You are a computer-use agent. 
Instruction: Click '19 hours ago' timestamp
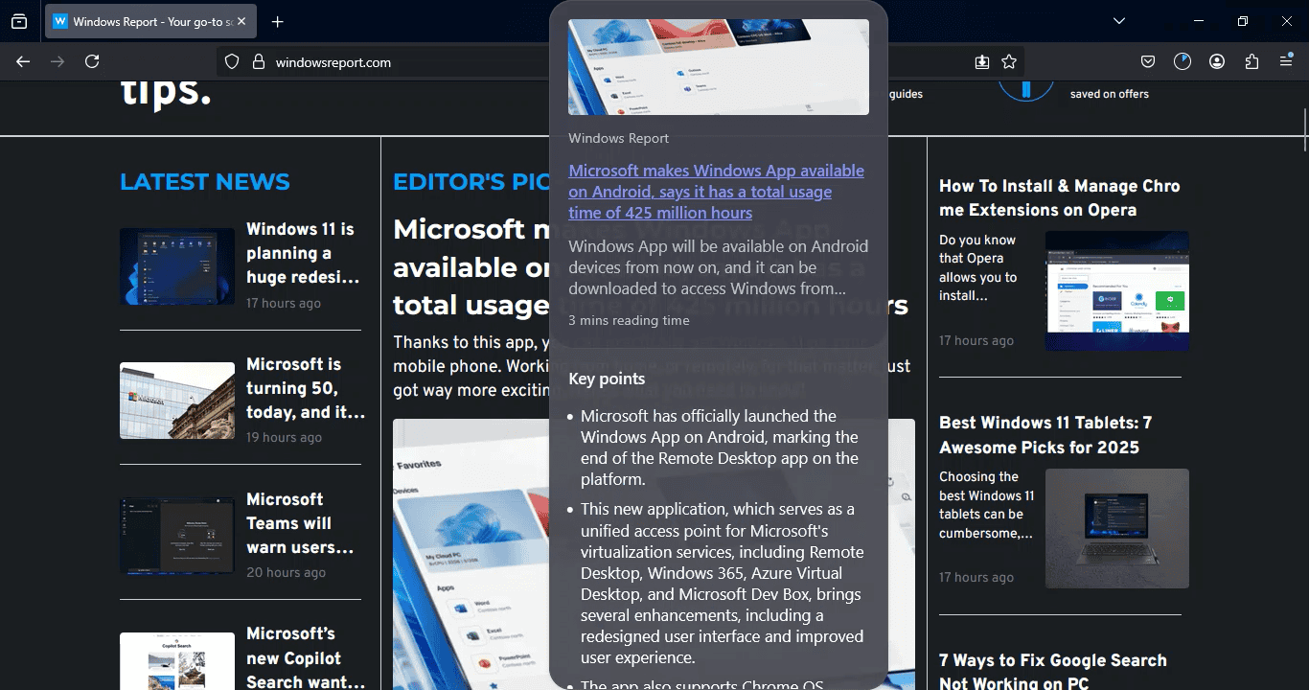pos(284,437)
